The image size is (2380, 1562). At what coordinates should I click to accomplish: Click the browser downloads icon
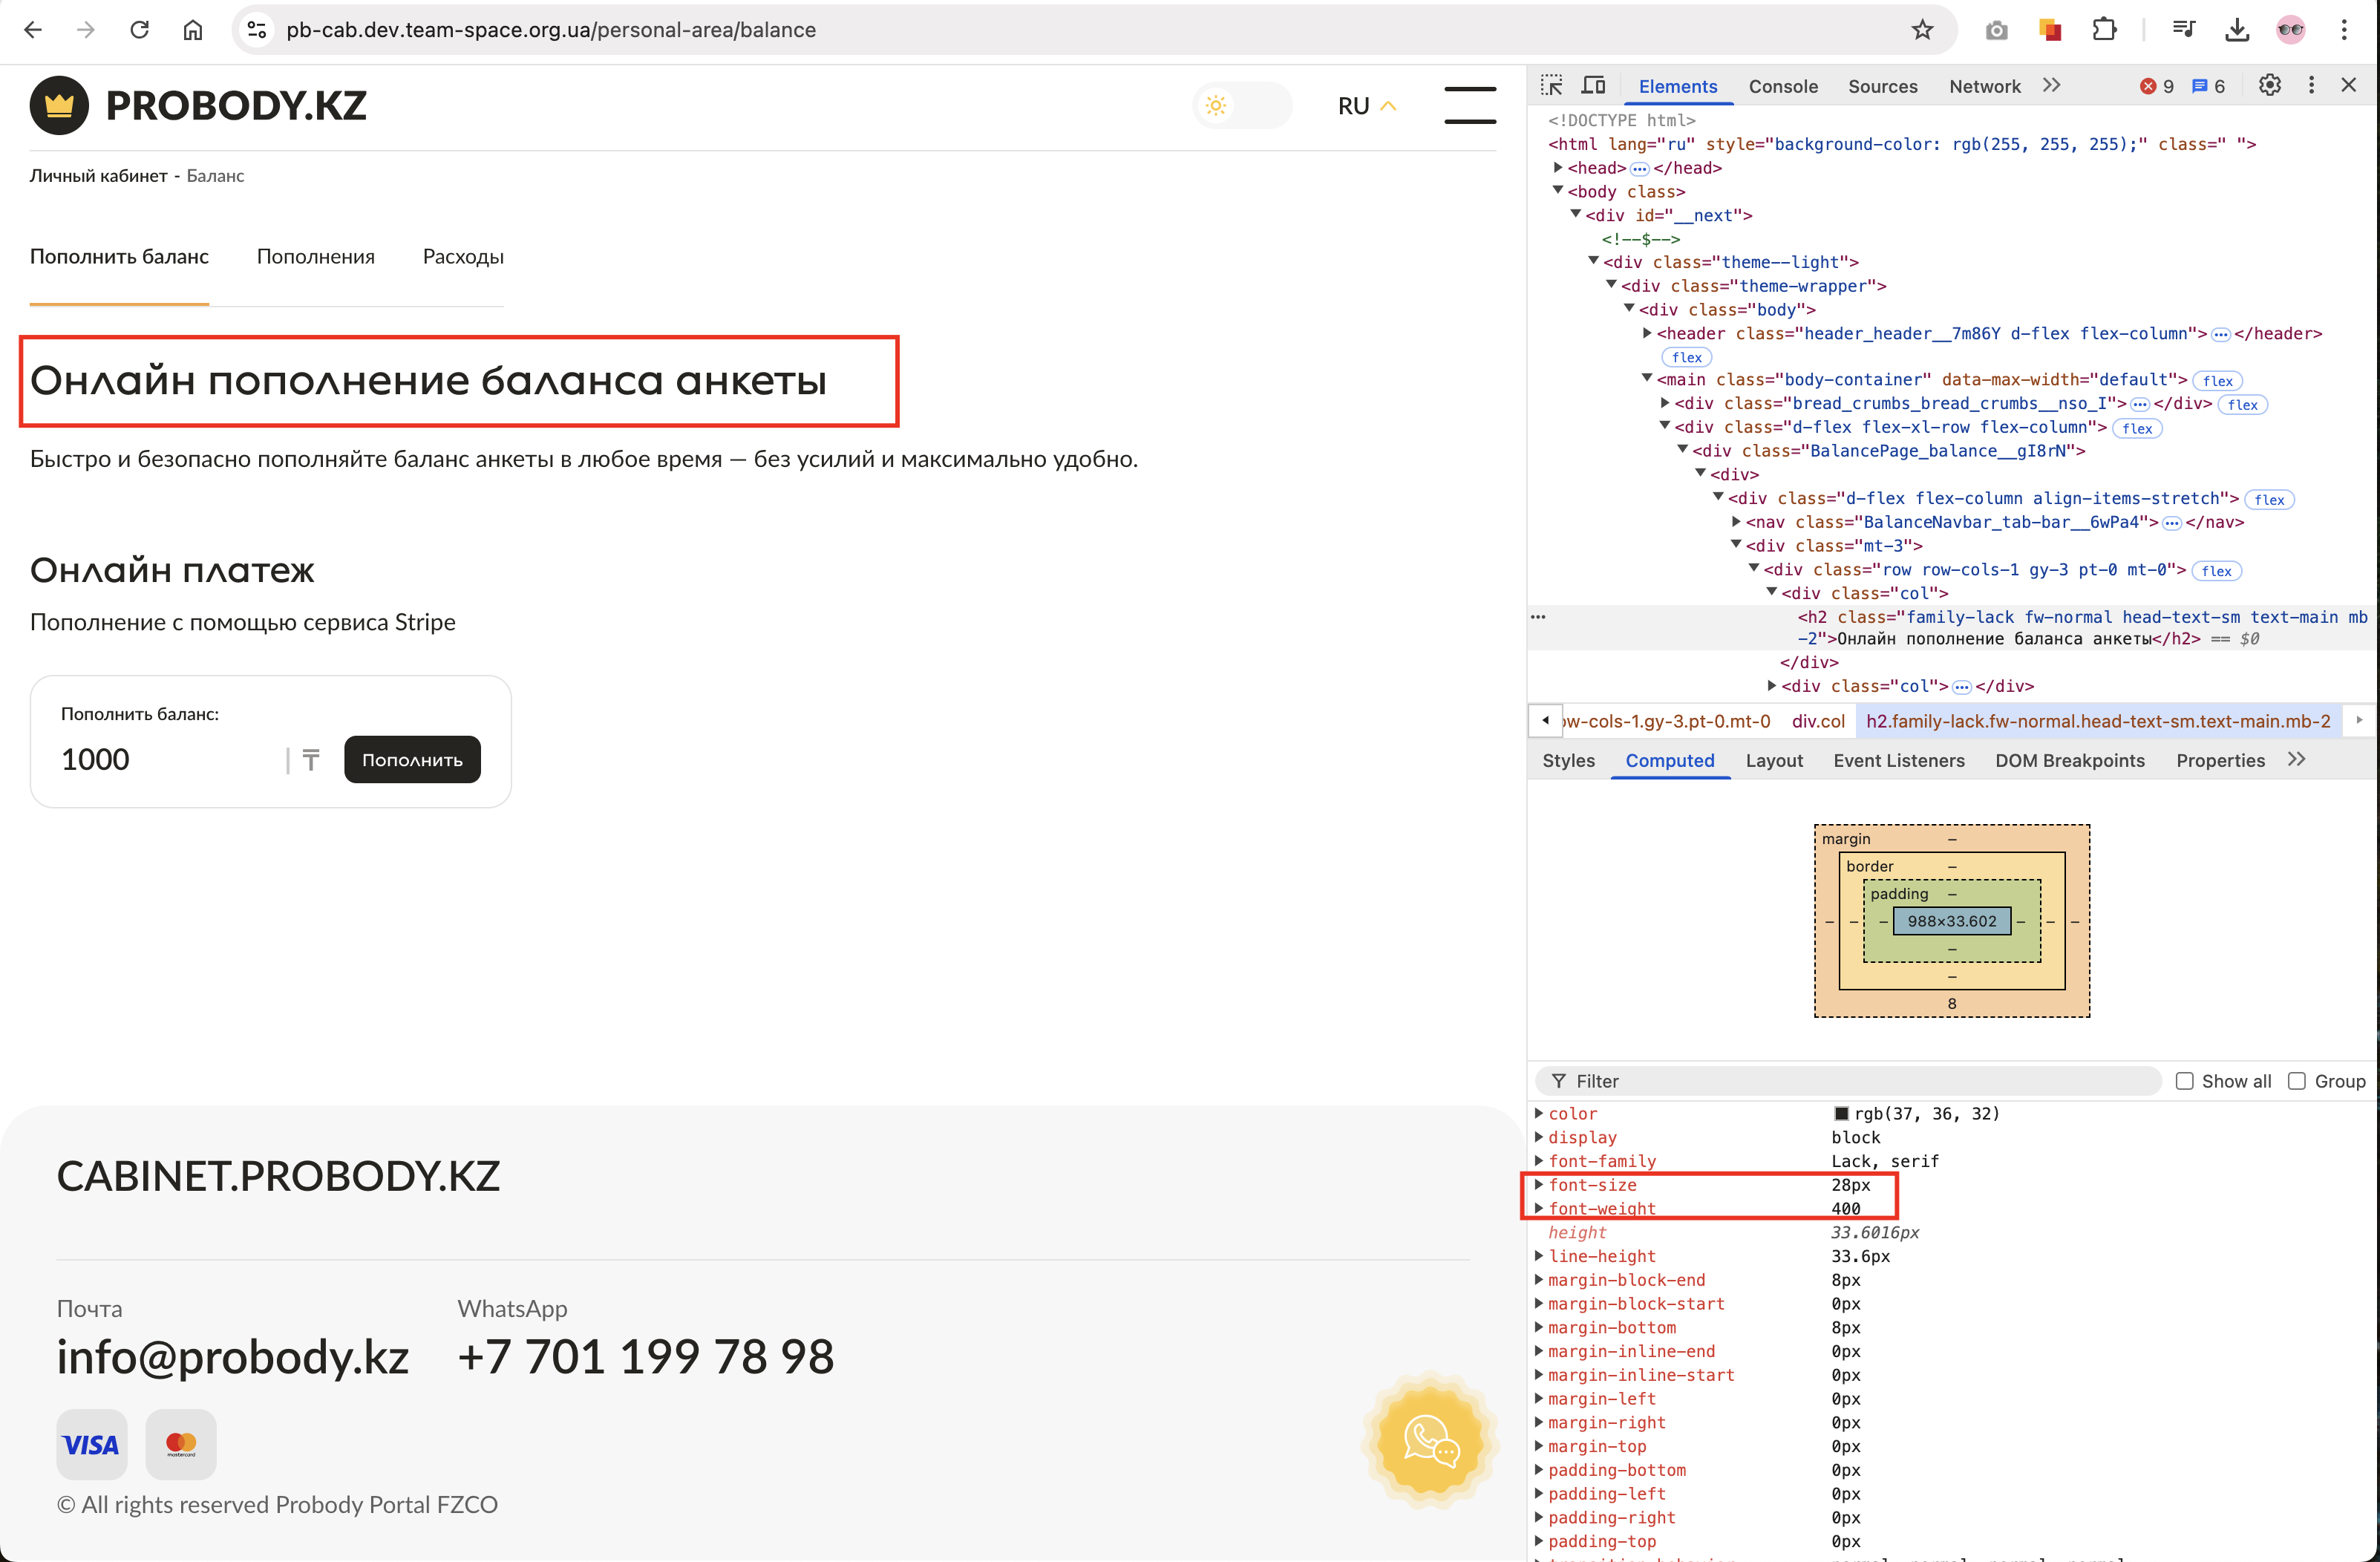(2237, 30)
